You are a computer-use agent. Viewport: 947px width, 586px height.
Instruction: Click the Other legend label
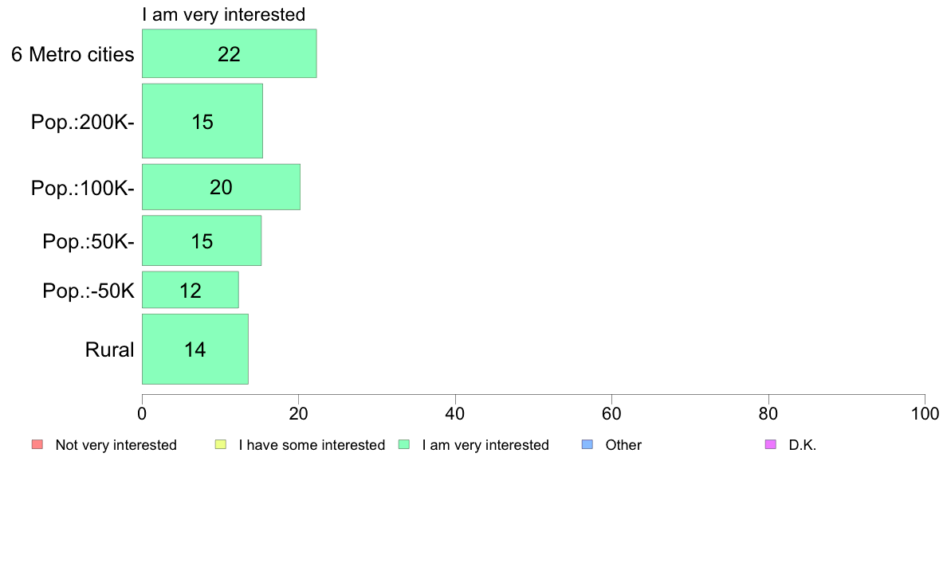(623, 445)
